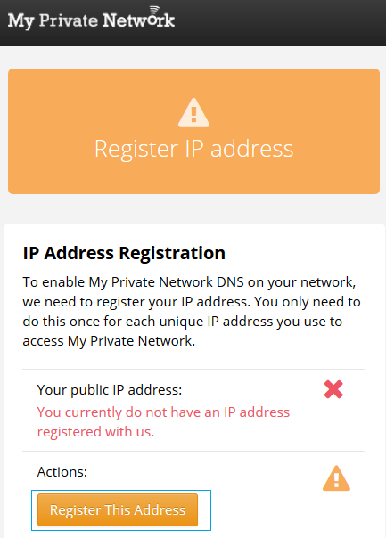Screen dimensions: 386x538
Task: Click the white warning triangle in banner
Action: [193, 113]
